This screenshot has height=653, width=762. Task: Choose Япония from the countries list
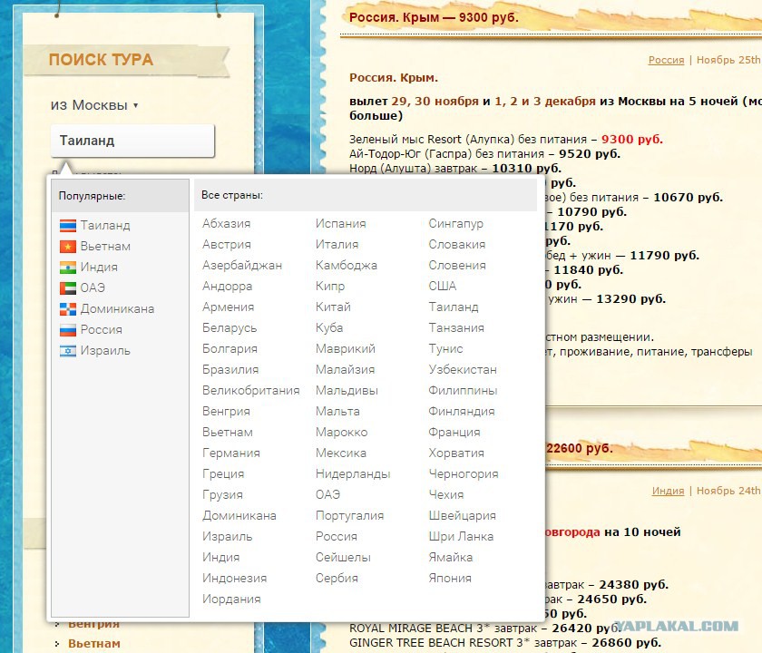(450, 578)
